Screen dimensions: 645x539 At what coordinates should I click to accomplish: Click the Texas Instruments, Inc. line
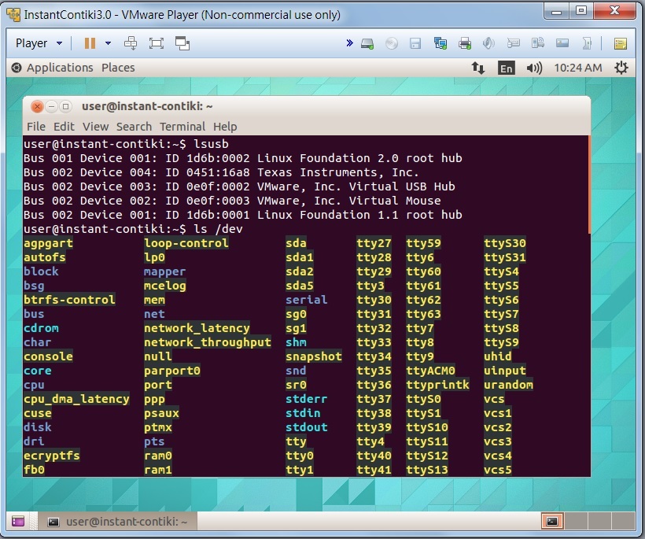(x=221, y=172)
